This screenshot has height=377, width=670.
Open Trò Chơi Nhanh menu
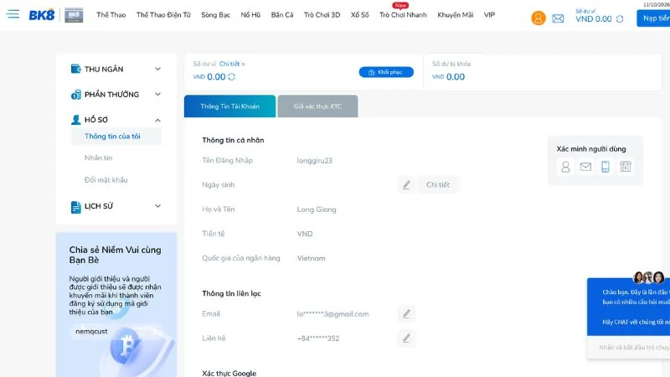pos(403,15)
